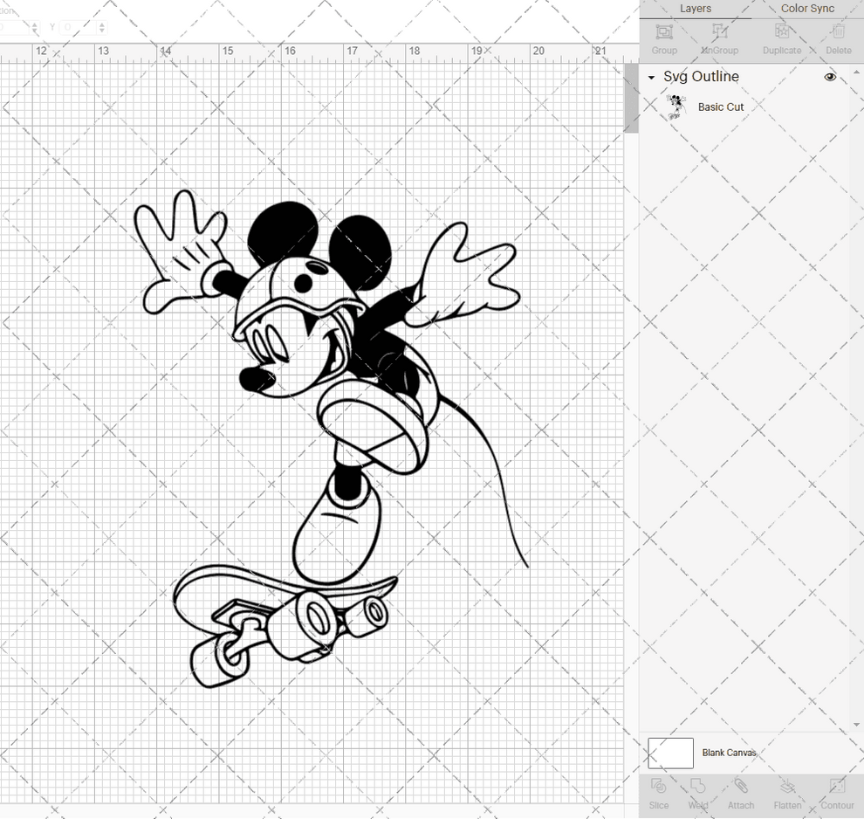864x819 pixels.
Task: Collapse the Svg Outline group
Action: [649, 77]
